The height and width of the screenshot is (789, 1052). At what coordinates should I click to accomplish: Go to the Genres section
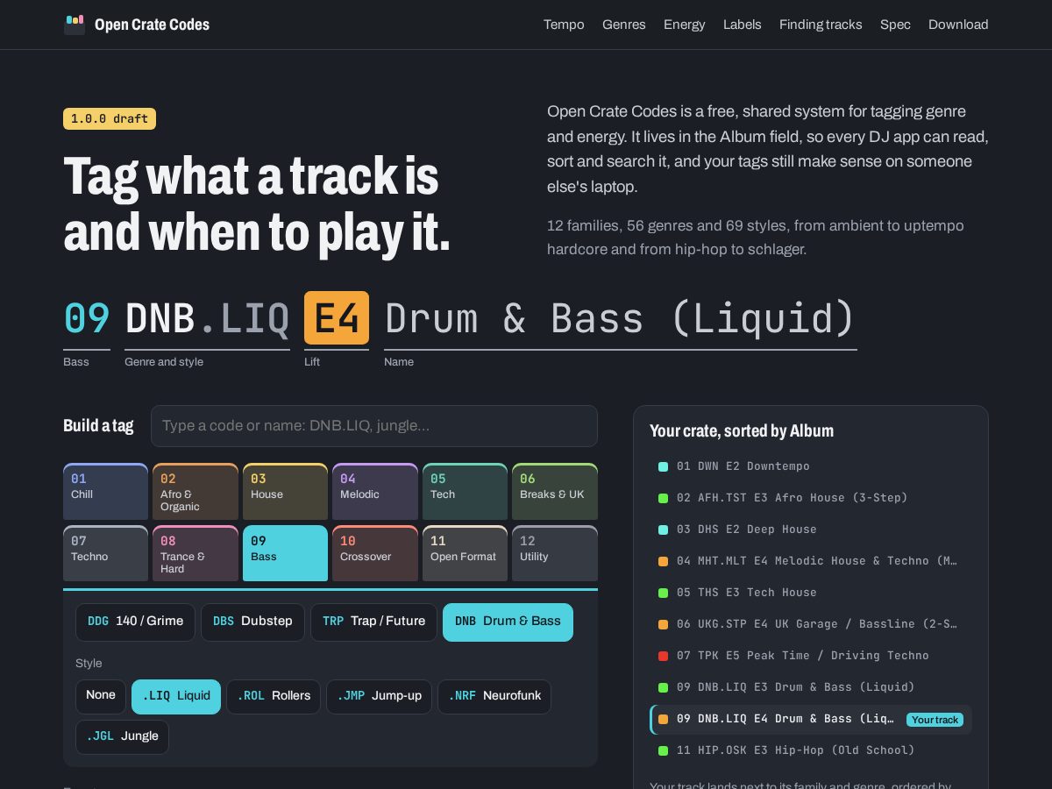624,25
